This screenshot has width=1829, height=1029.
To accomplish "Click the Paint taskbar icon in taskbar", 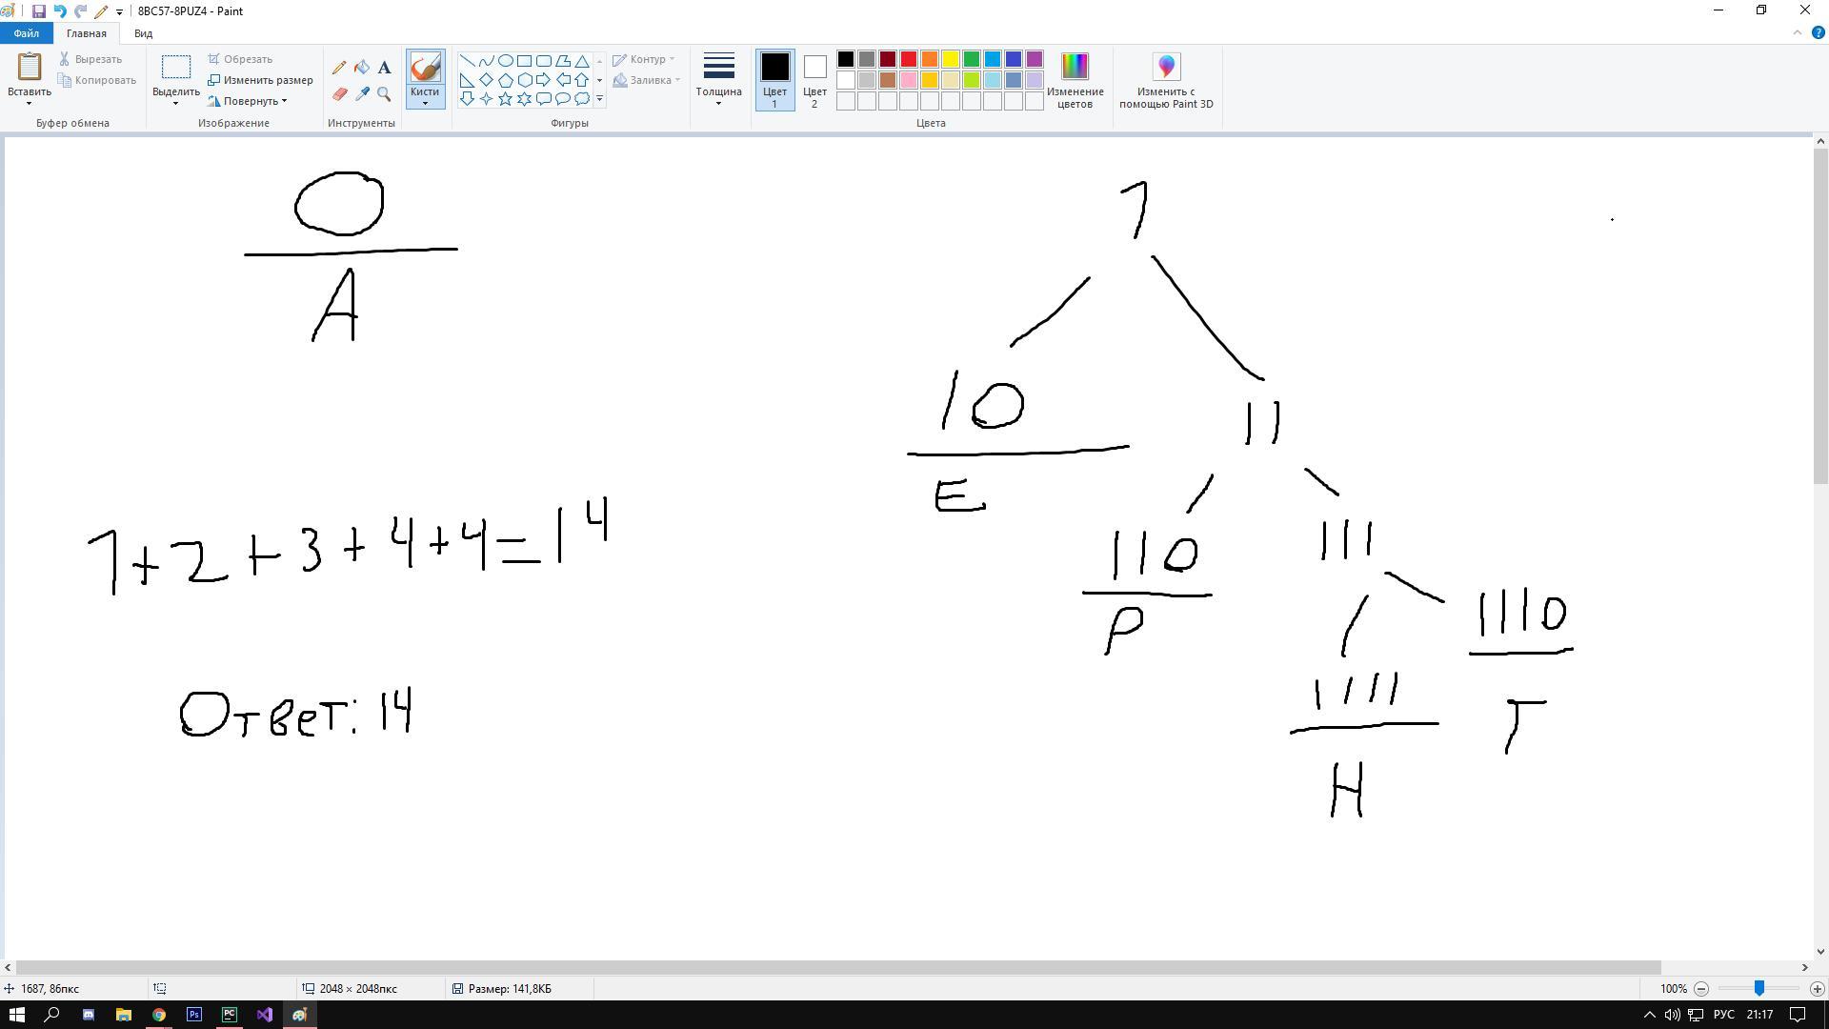I will [301, 1014].
